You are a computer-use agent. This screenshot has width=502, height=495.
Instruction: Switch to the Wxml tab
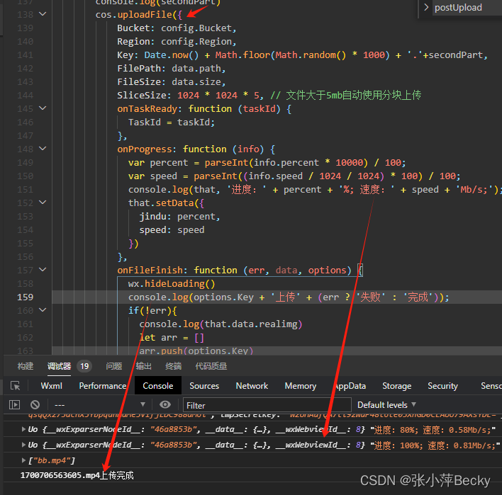tap(51, 386)
